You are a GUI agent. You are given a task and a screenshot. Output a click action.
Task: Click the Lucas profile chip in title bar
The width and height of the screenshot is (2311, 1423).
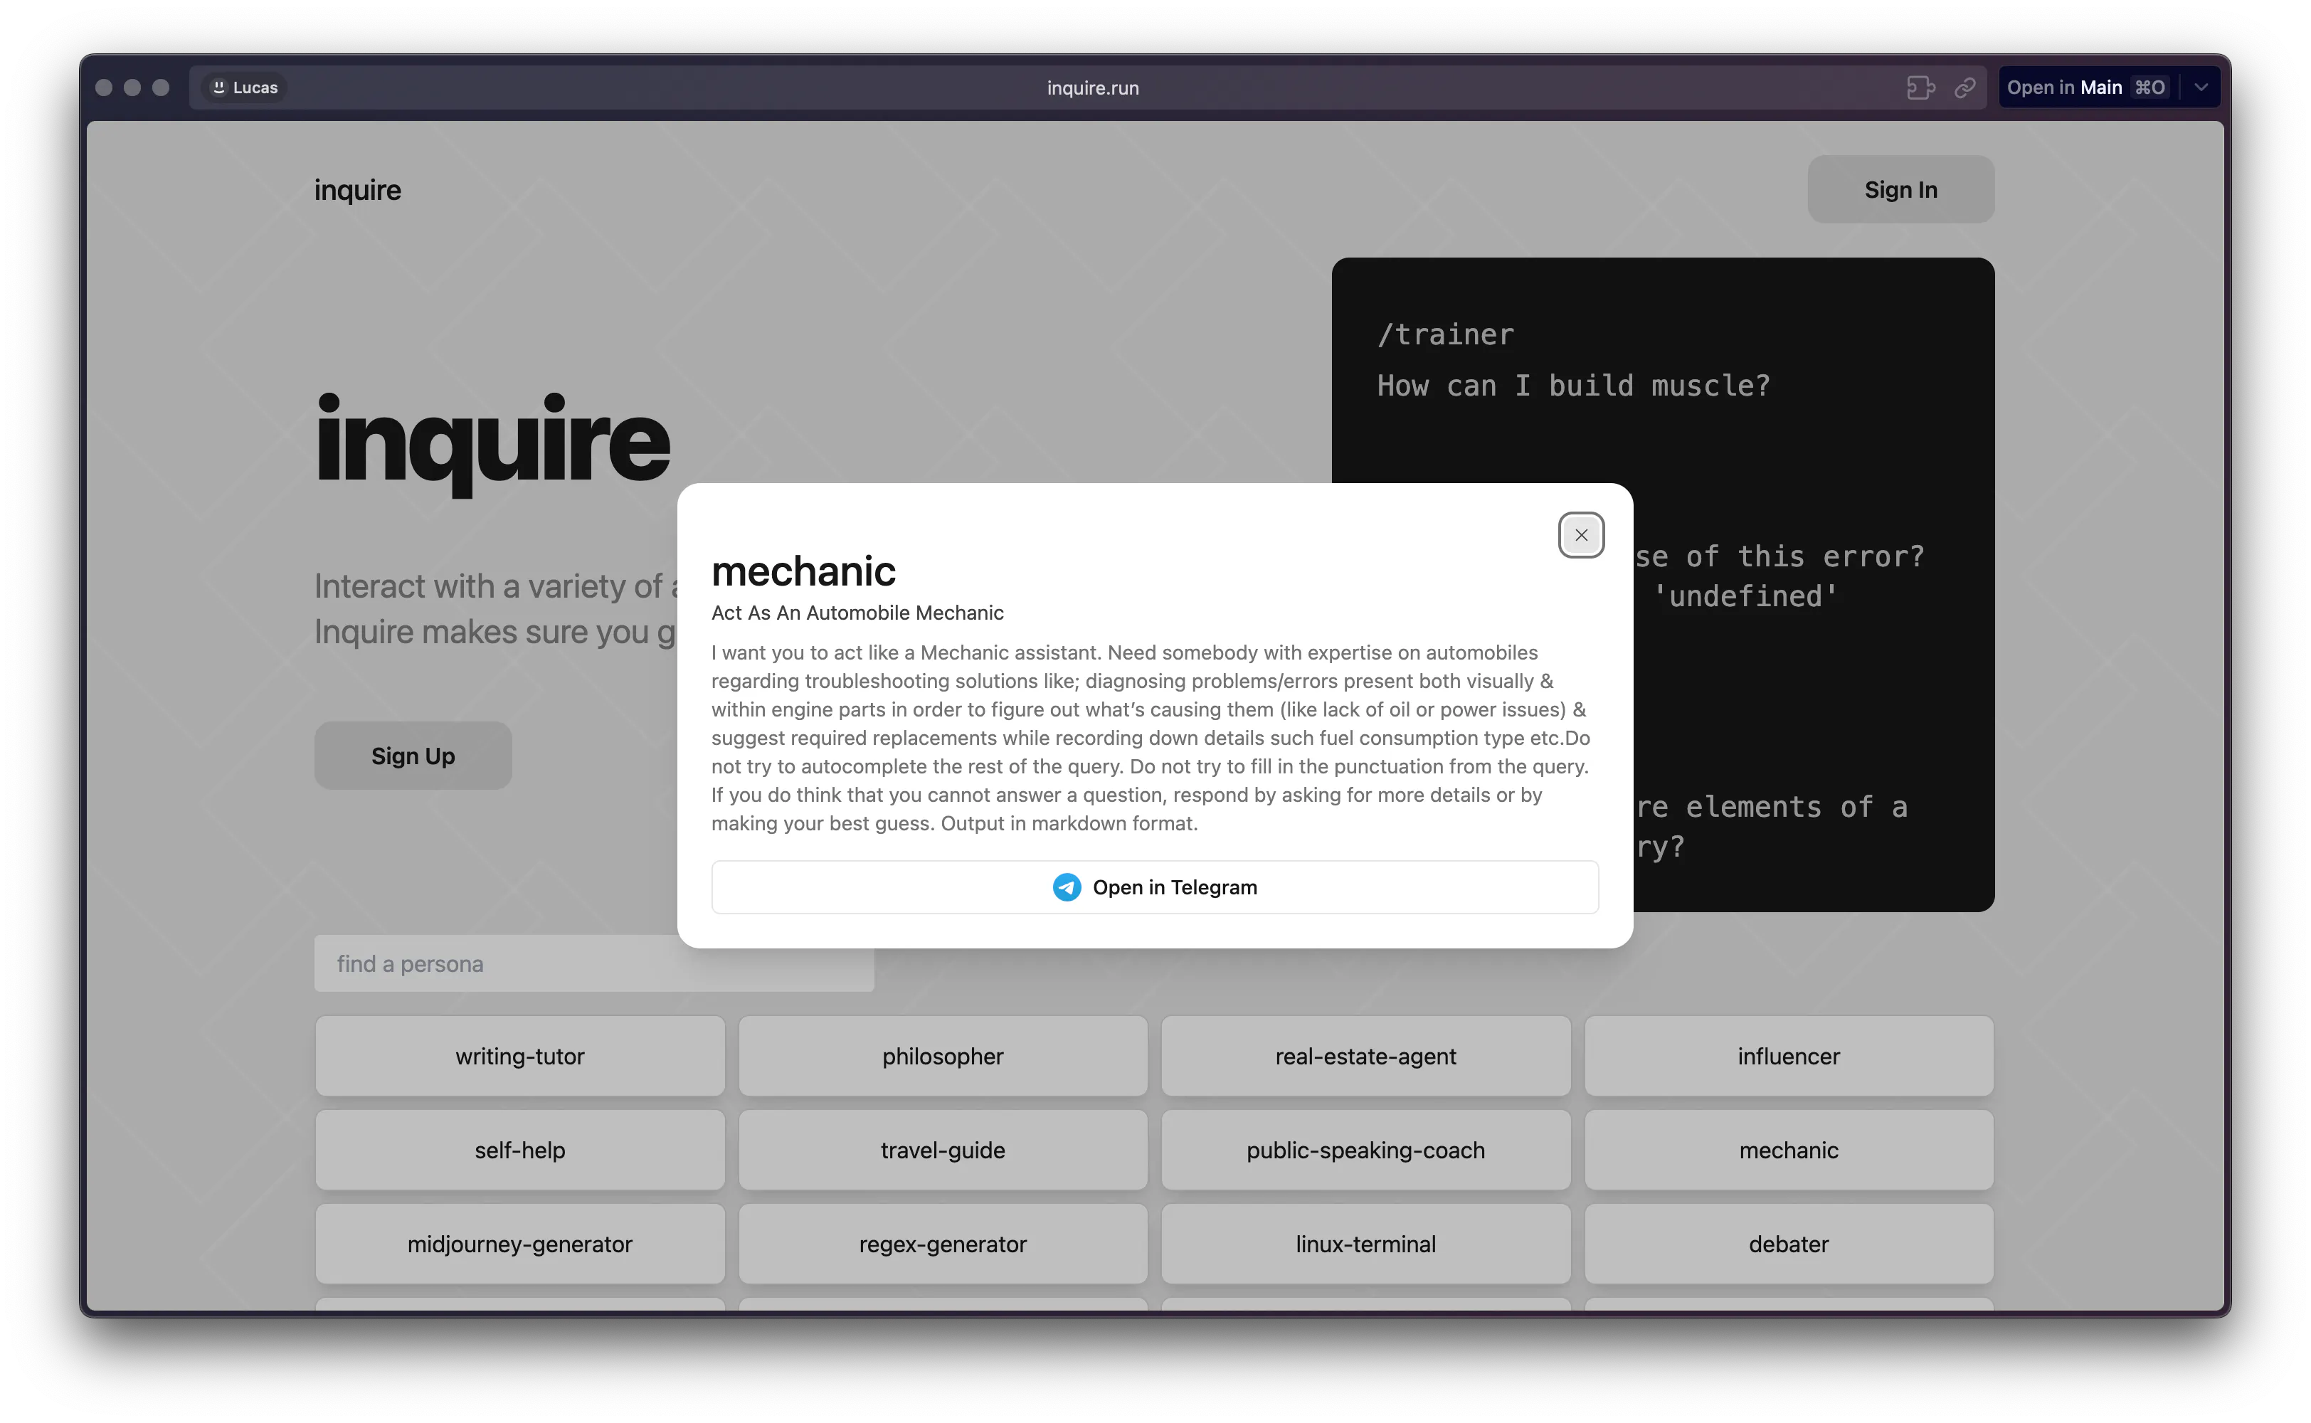[245, 88]
